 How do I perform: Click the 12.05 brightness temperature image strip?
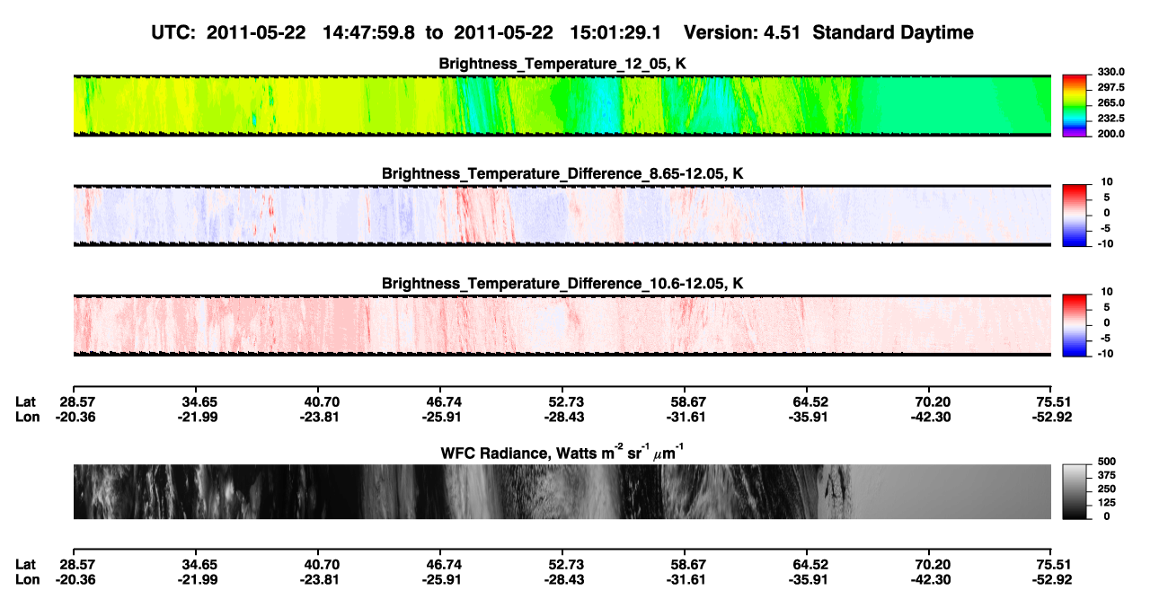click(562, 105)
